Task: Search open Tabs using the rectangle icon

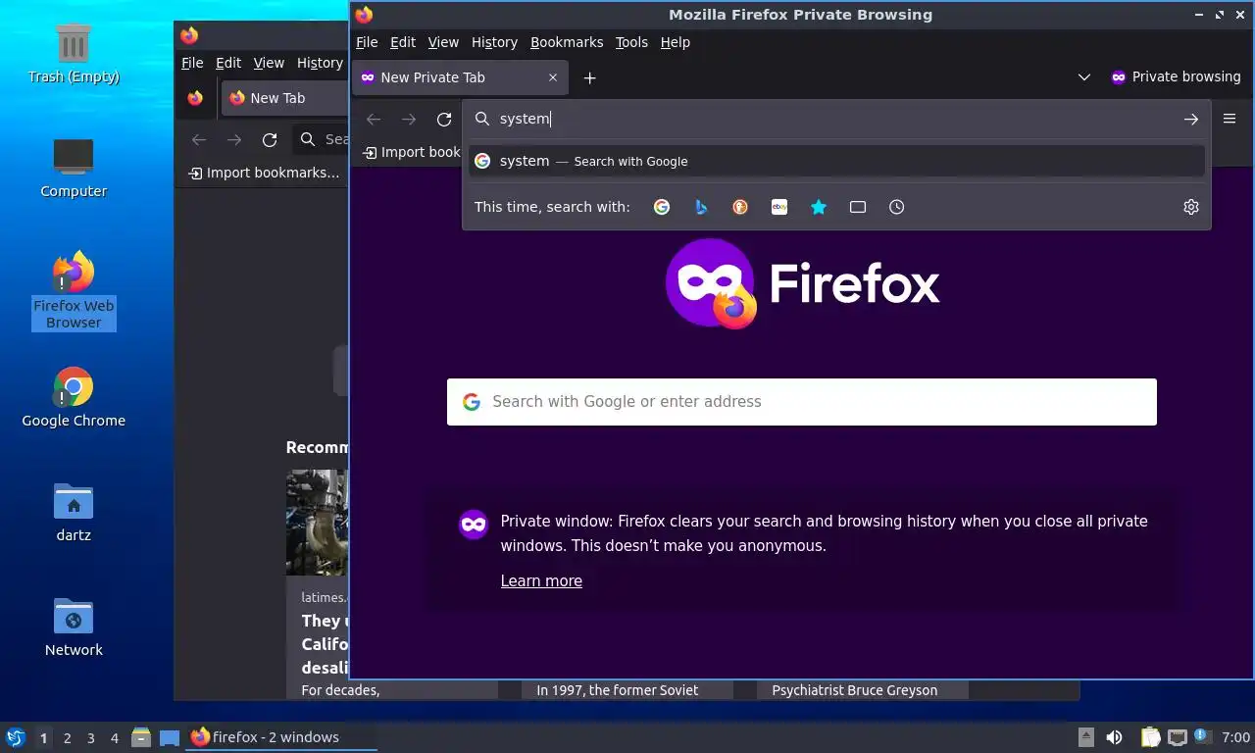Action: click(858, 207)
